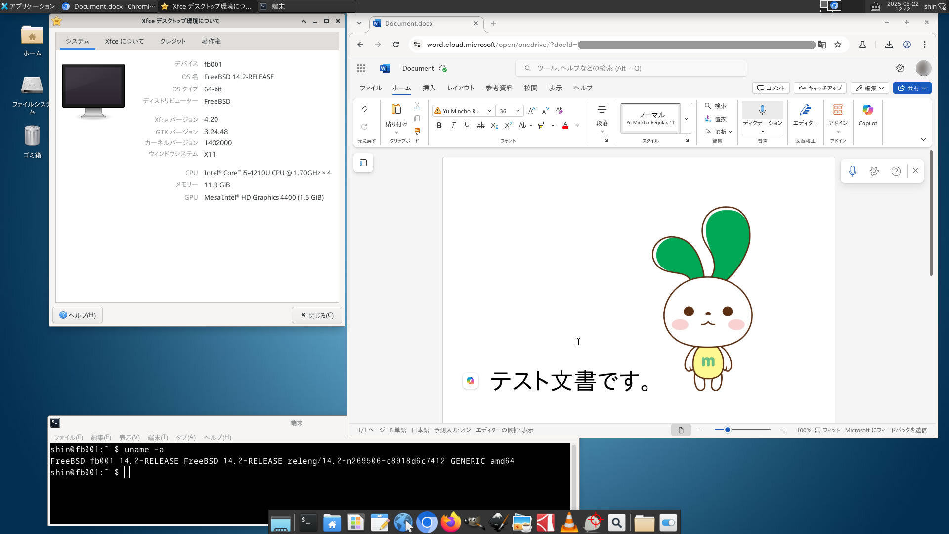Screen dimensions: 949x534
Task: Click the zoom slider handle in status bar
Action: click(727, 430)
